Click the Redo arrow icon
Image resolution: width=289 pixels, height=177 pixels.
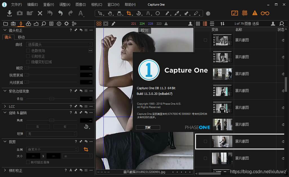70,13
